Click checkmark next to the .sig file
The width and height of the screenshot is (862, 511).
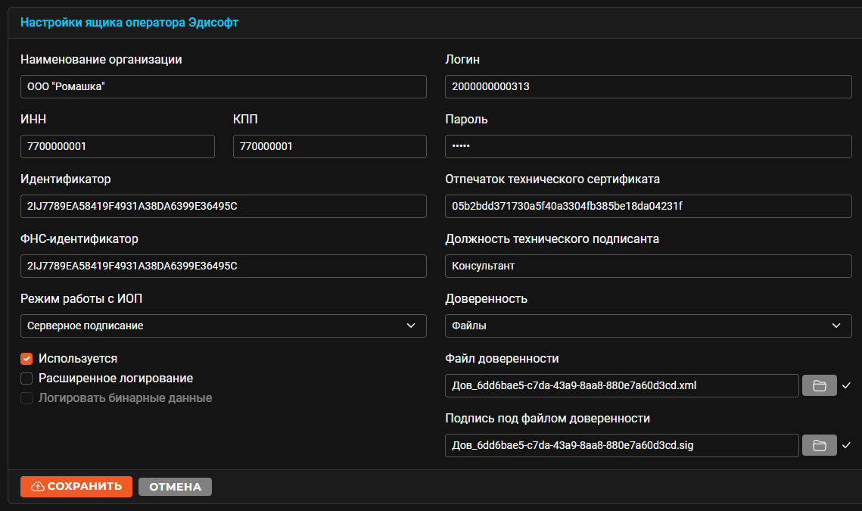point(846,446)
